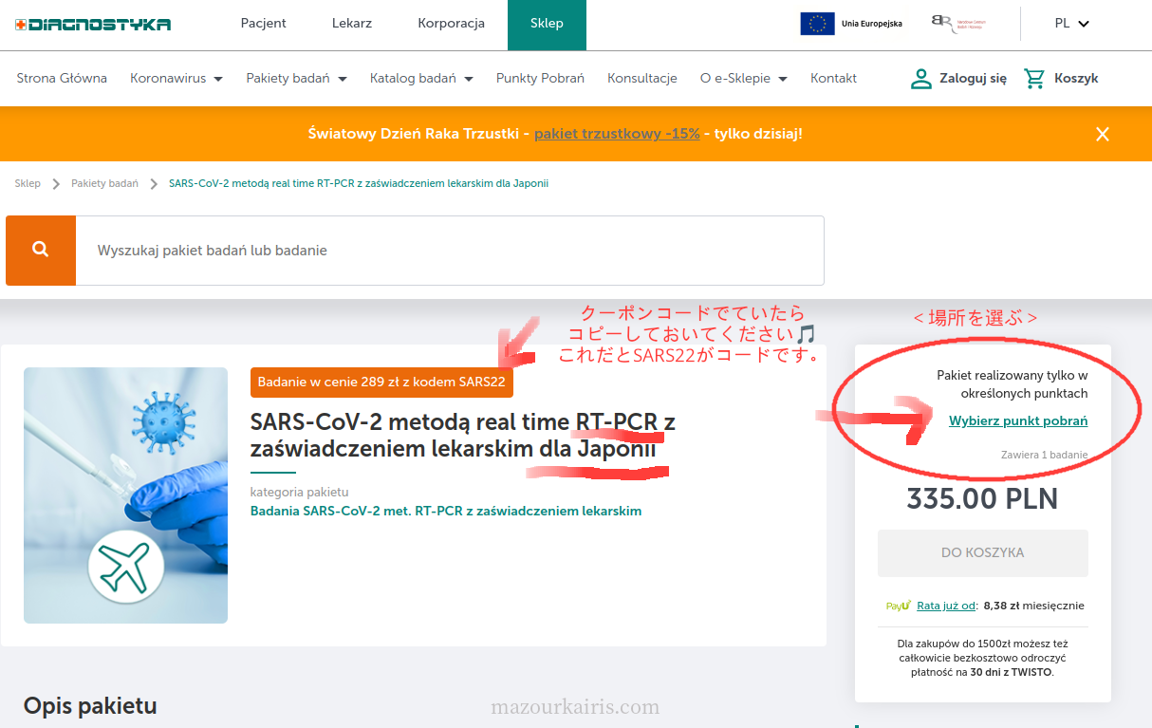Switch to the Pacjent tab
The height and width of the screenshot is (728, 1152).
[x=263, y=24]
